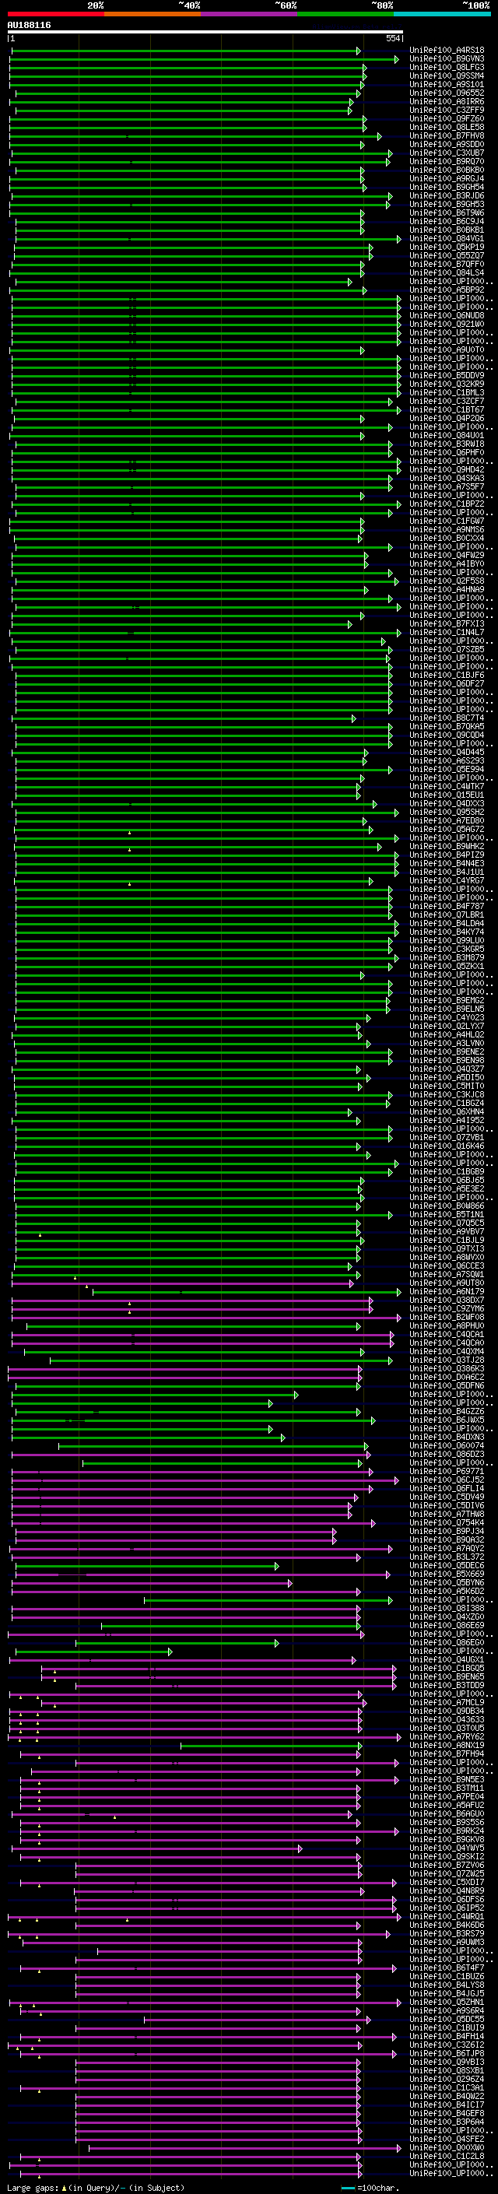
Task: Click the orange ~40% legend color bar
Action: (153, 14)
